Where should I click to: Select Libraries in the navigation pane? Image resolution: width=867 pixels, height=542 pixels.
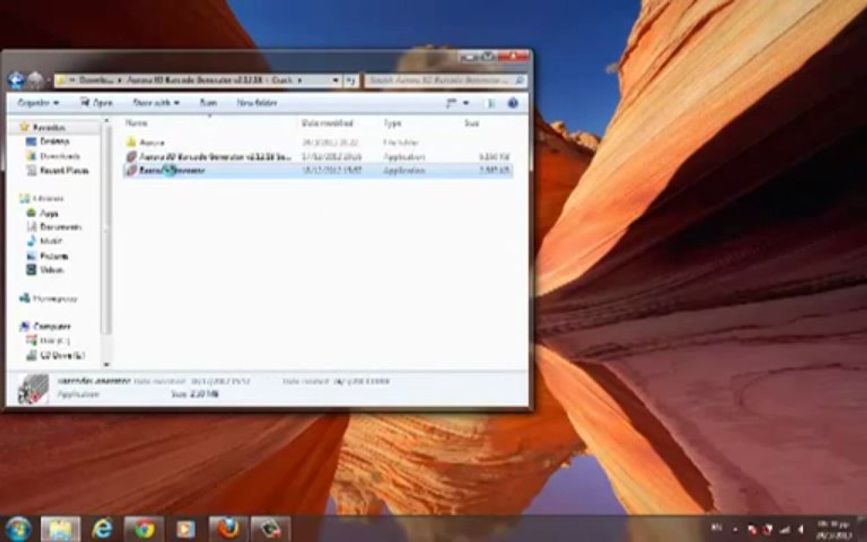tap(49, 199)
